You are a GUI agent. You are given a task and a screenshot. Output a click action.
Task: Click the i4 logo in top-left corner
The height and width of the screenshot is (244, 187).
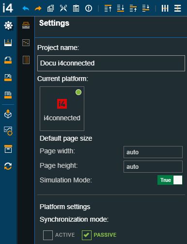[x=8, y=8]
